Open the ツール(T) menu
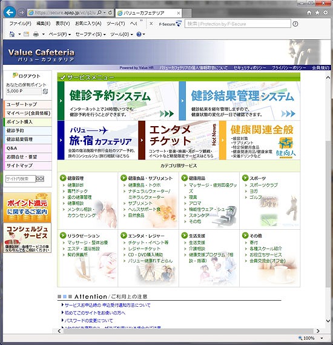333x345 pixels. pos(116,23)
